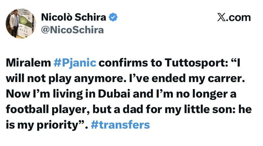Screen dimensions: 263x146
Task: Open the Nicolò Schira display name
Action: [x=73, y=17]
